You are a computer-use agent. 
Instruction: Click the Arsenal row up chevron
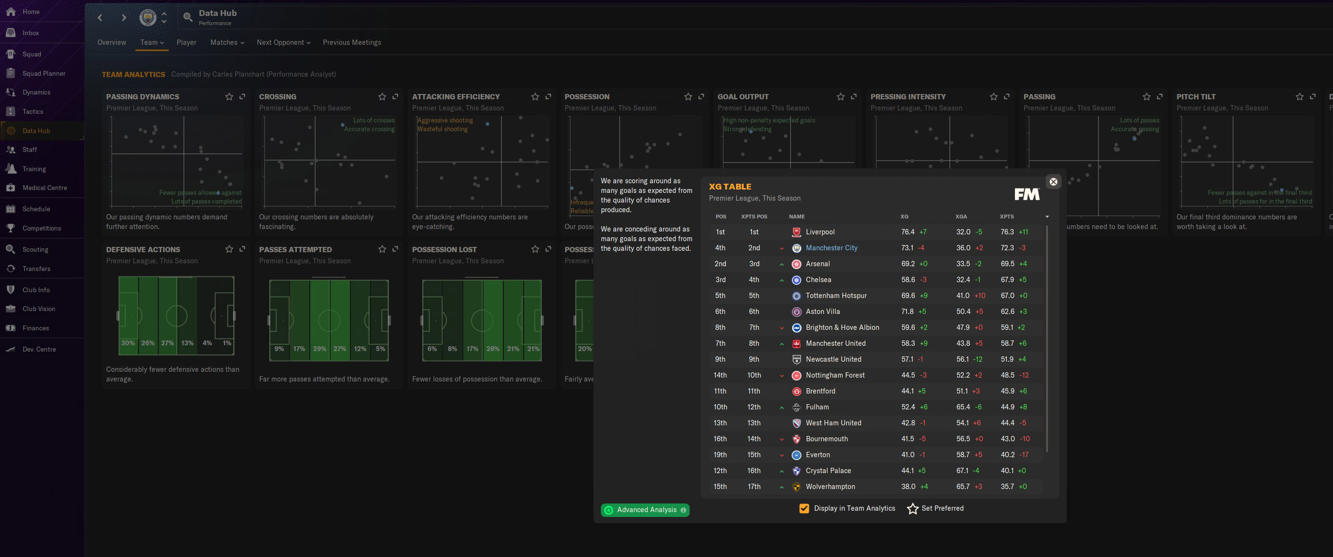781,265
